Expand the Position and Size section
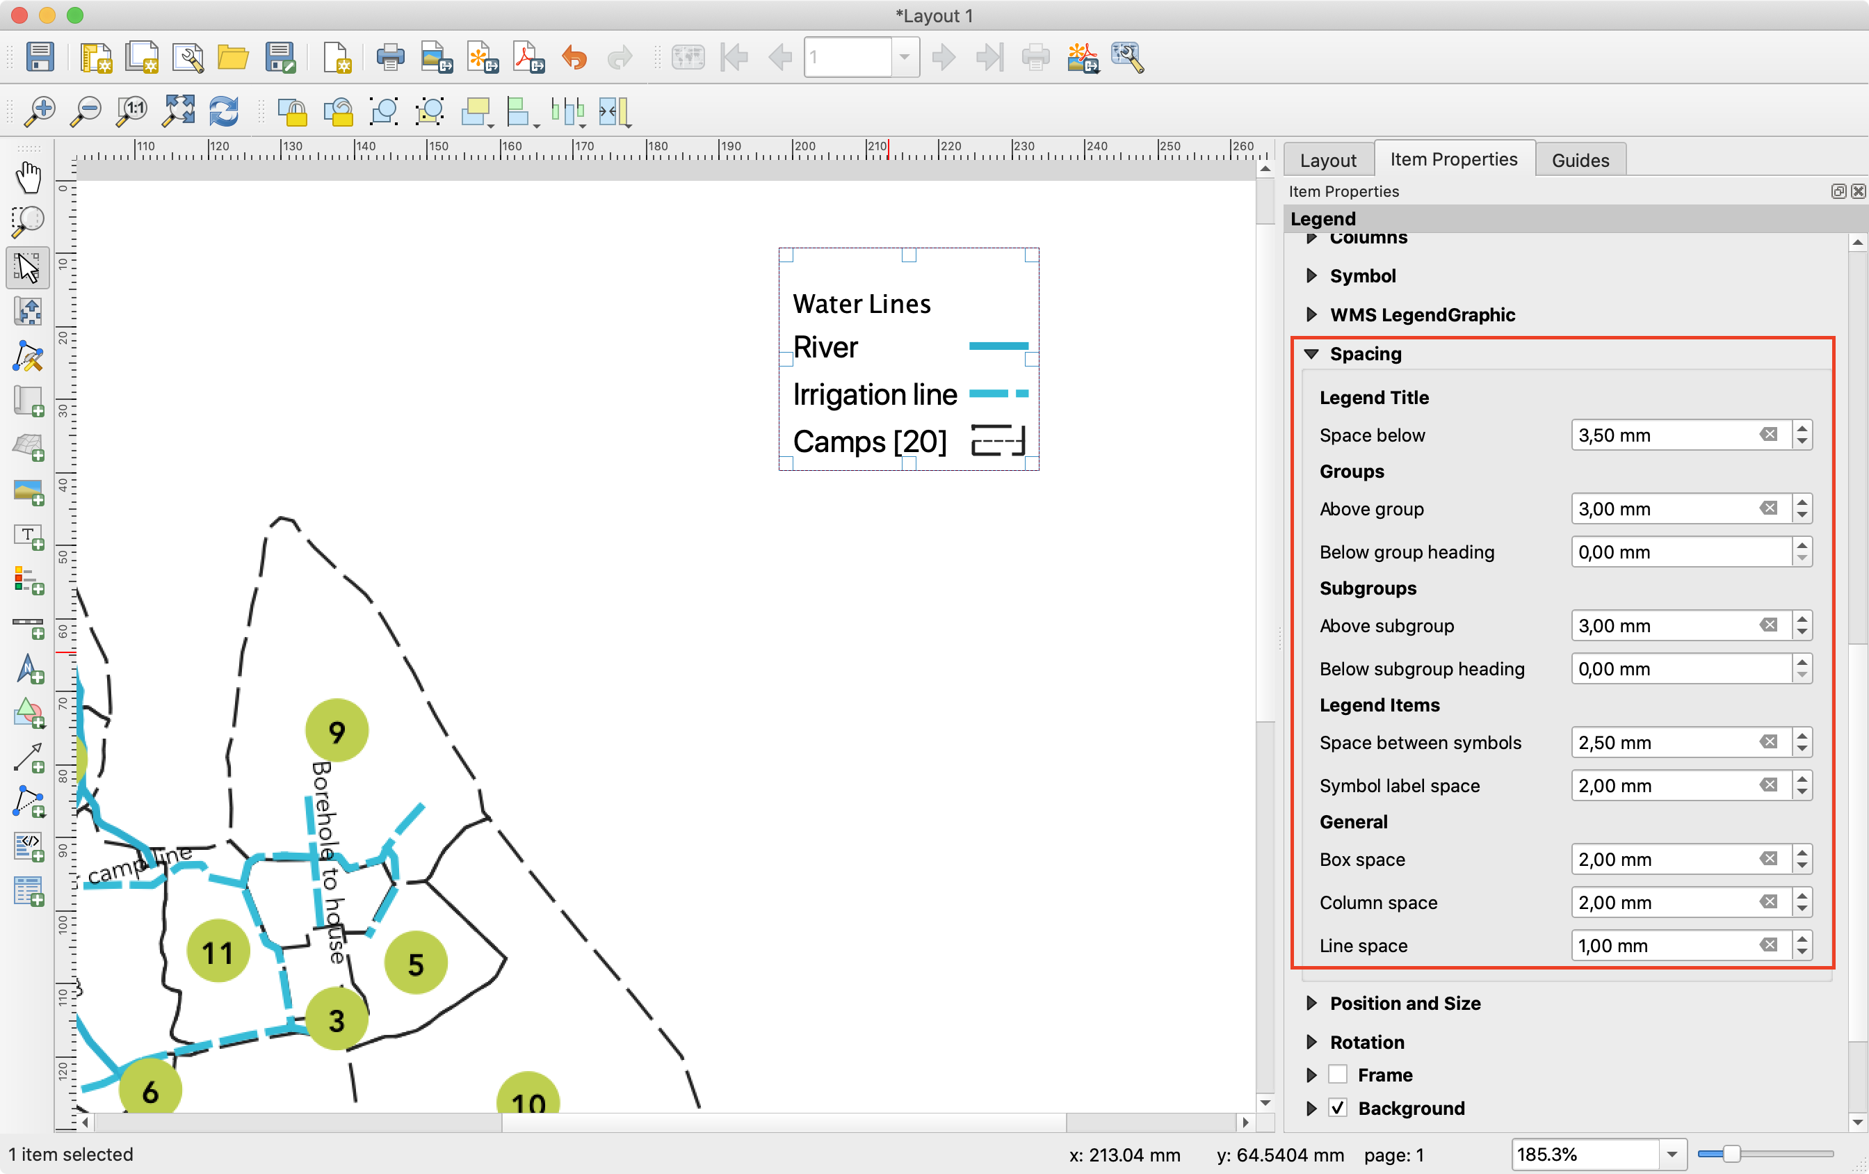This screenshot has width=1869, height=1174. click(x=1312, y=1003)
